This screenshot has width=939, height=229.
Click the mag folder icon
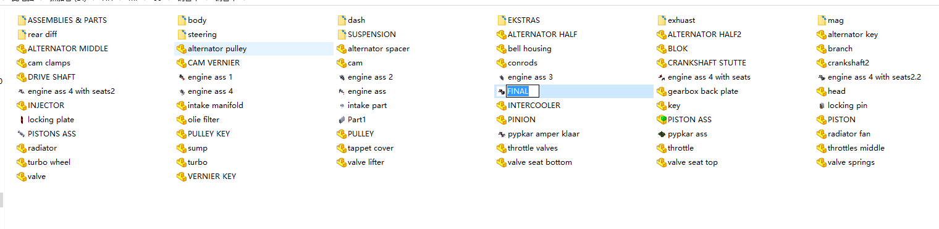tap(822, 20)
